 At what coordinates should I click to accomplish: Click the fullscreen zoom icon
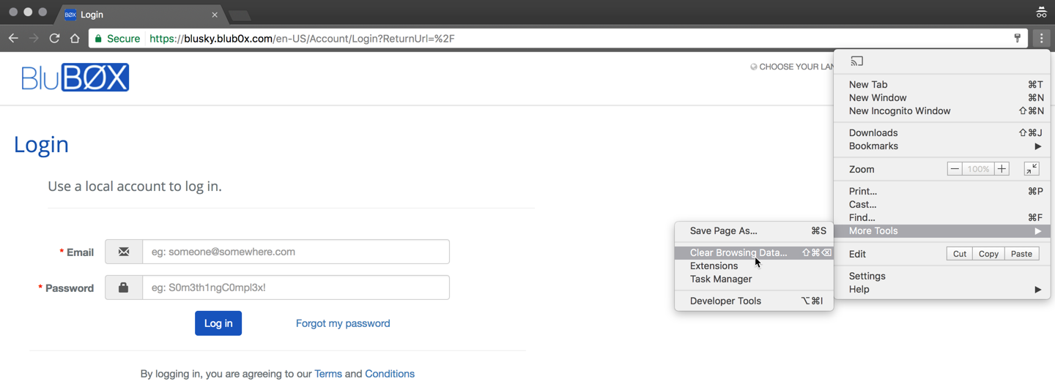(1031, 169)
